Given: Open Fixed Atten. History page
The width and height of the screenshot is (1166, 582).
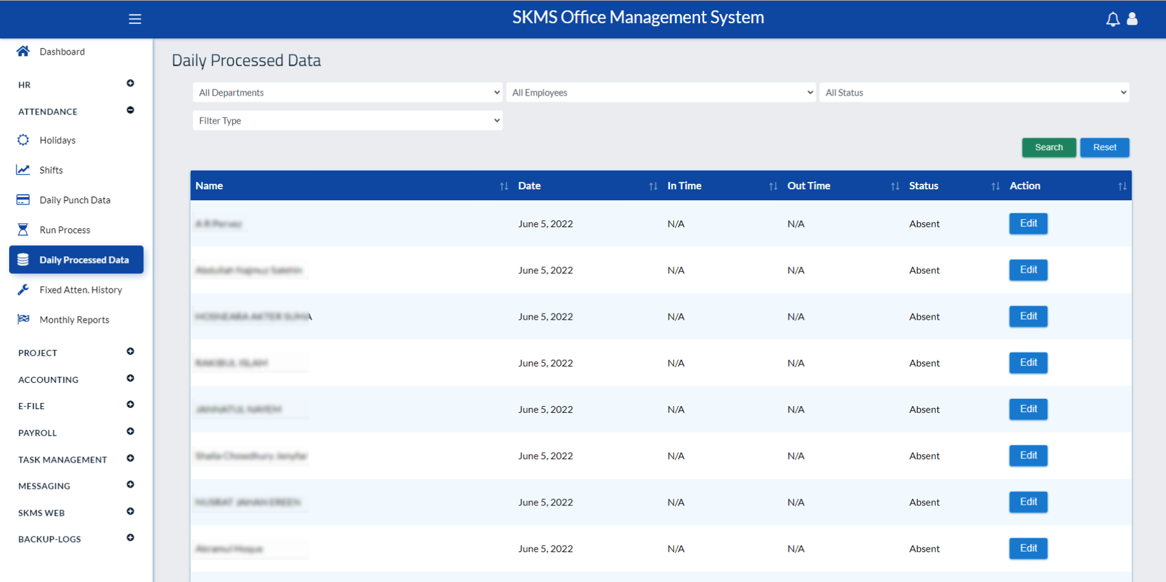Looking at the screenshot, I should (80, 290).
